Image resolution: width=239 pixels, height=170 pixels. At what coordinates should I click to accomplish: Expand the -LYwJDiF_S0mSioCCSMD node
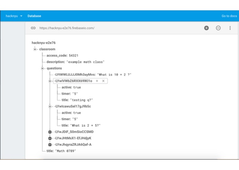point(50,132)
